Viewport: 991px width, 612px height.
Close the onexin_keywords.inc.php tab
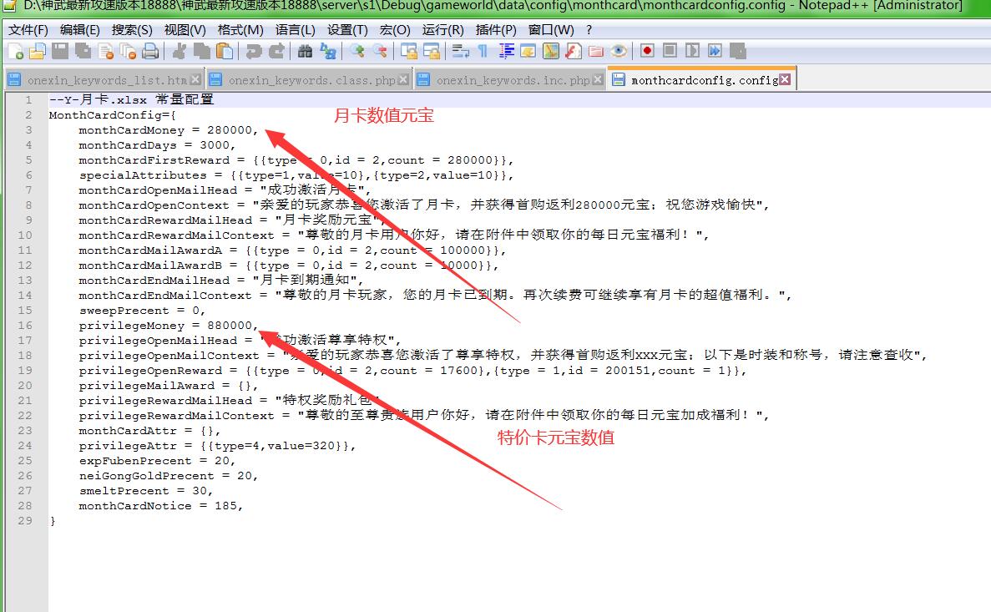click(597, 79)
